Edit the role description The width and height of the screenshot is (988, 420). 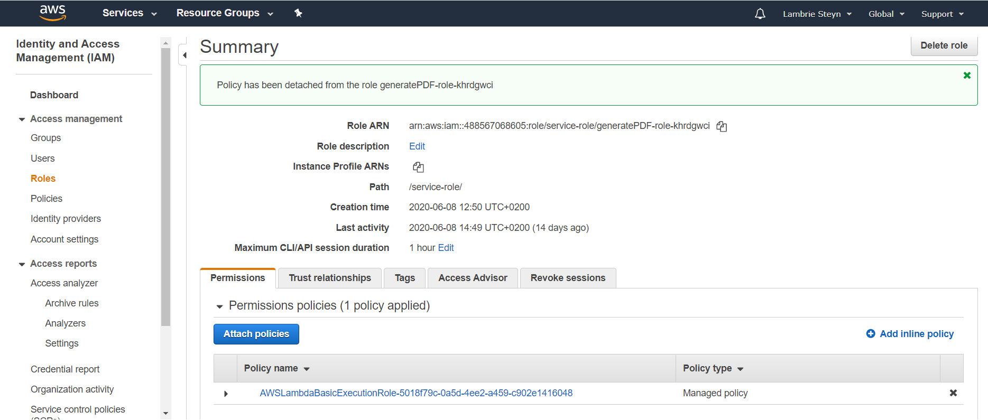coord(417,146)
